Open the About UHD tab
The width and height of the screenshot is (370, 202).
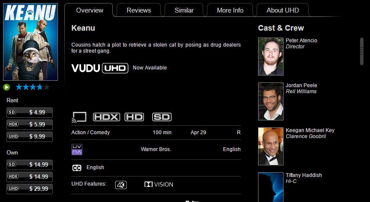coord(283,10)
